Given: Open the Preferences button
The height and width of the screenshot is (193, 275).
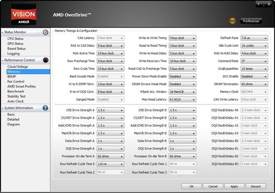Looking at the screenshot, I should coord(251,21).
